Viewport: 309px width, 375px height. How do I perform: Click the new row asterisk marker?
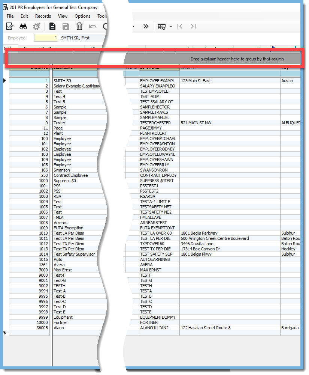tap(4, 333)
